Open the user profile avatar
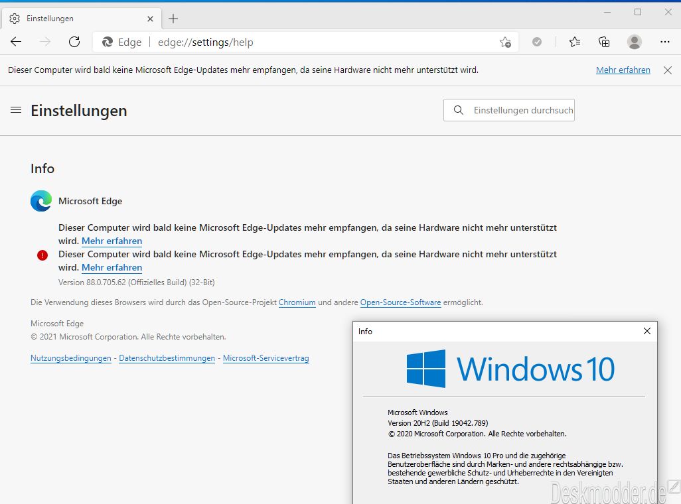681x504 pixels. (635, 42)
